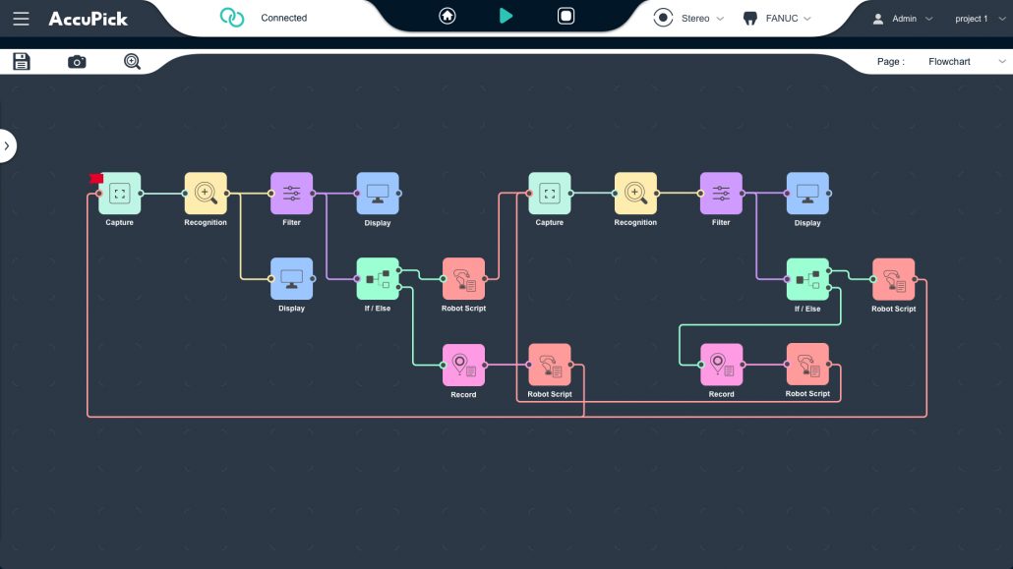Select the first Capture node
Image resolution: width=1013 pixels, height=569 pixels.
120,194
